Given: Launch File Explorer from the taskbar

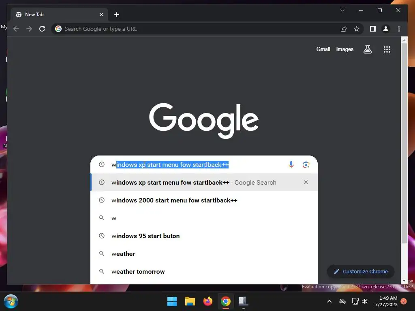Looking at the screenshot, I should tap(190, 301).
